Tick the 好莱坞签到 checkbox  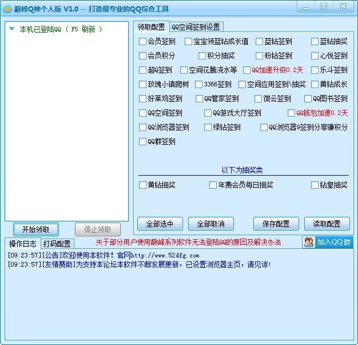pos(143,99)
